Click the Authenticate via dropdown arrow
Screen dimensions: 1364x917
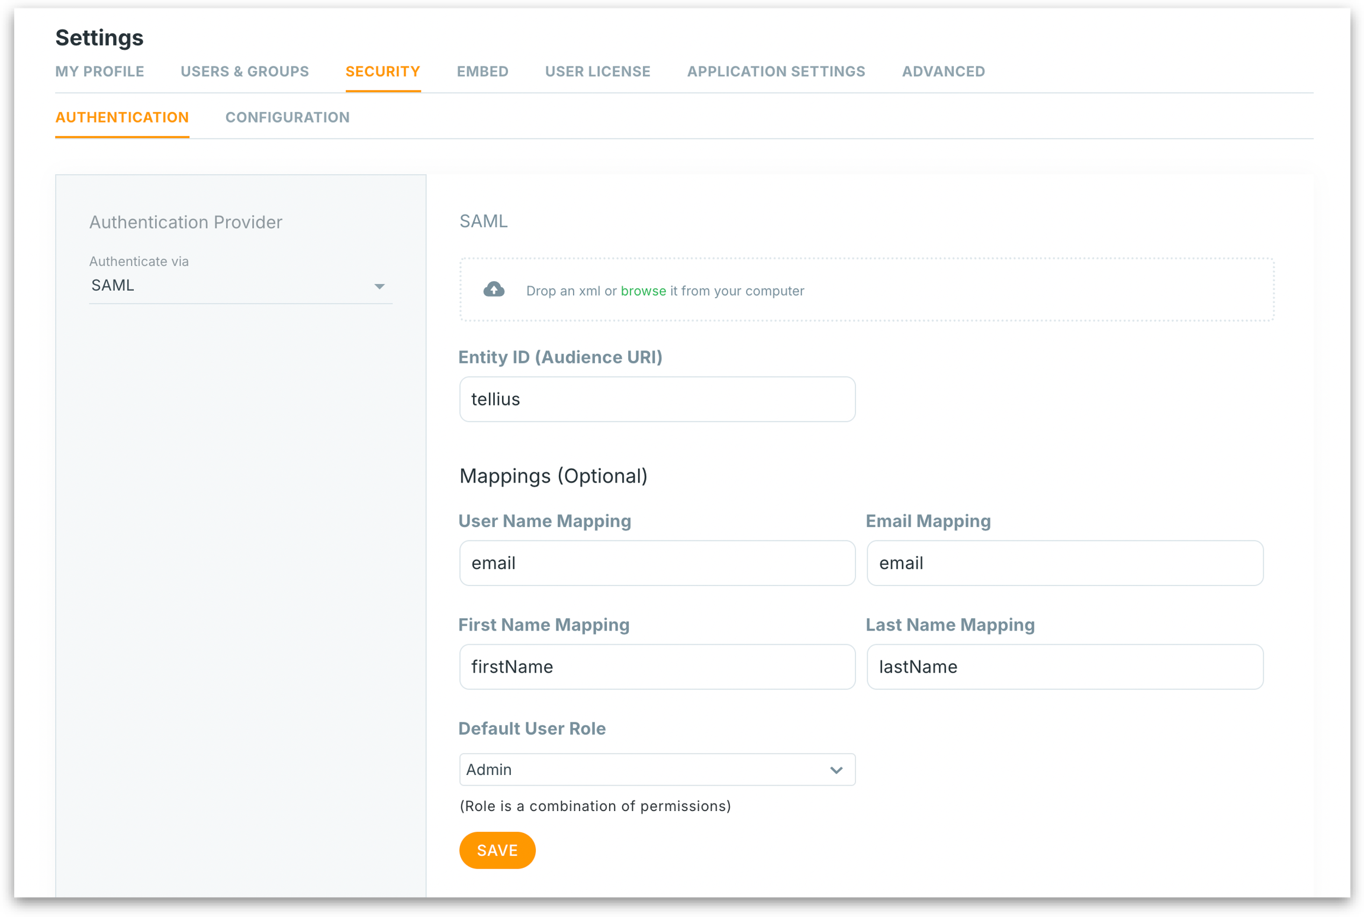click(379, 287)
